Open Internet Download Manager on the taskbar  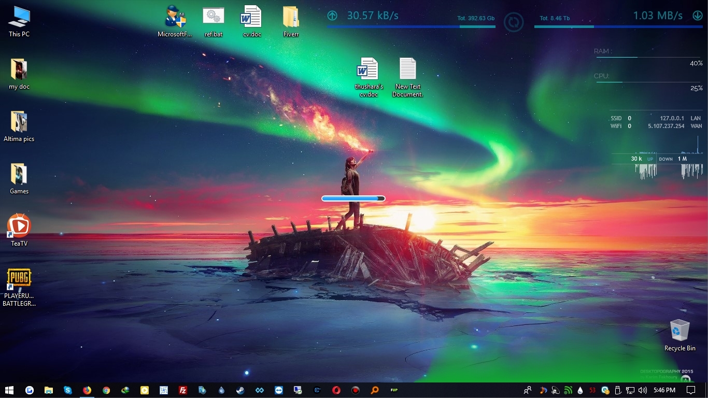click(x=125, y=390)
